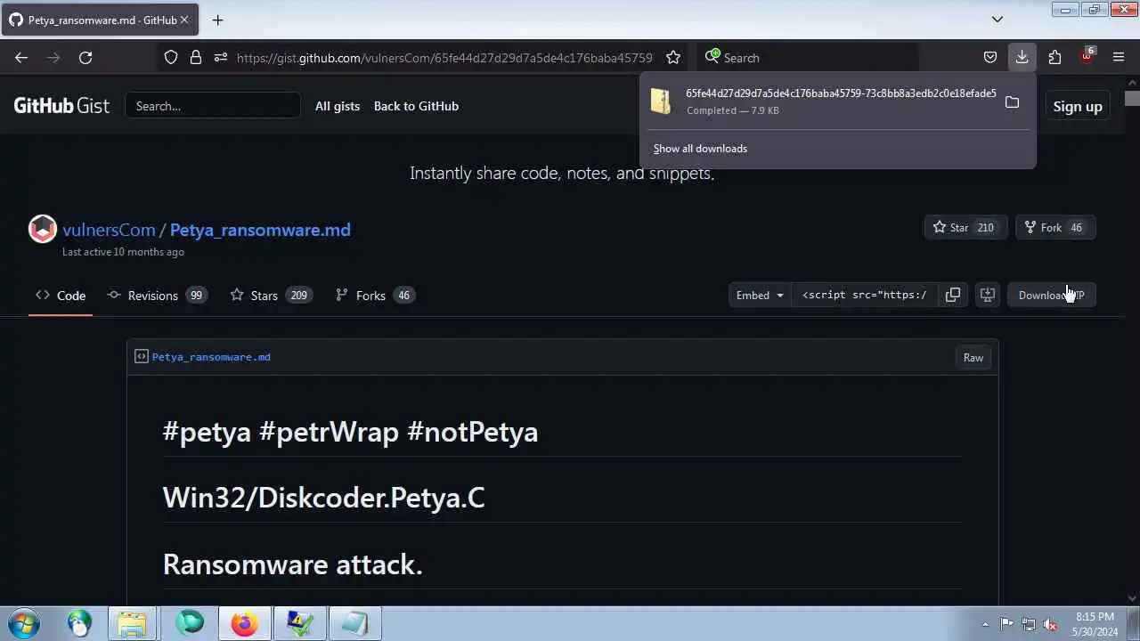1140x641 pixels.
Task: View the 46 forks count
Action: [x=1077, y=227]
